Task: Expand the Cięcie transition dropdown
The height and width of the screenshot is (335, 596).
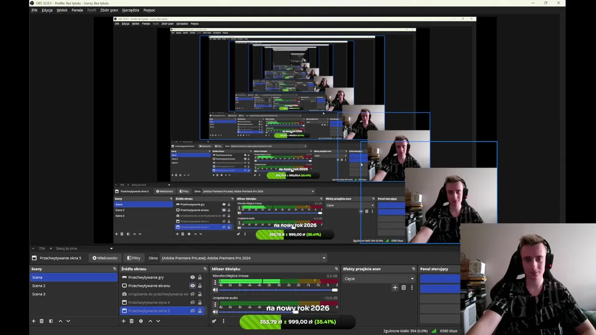Action: point(379,279)
